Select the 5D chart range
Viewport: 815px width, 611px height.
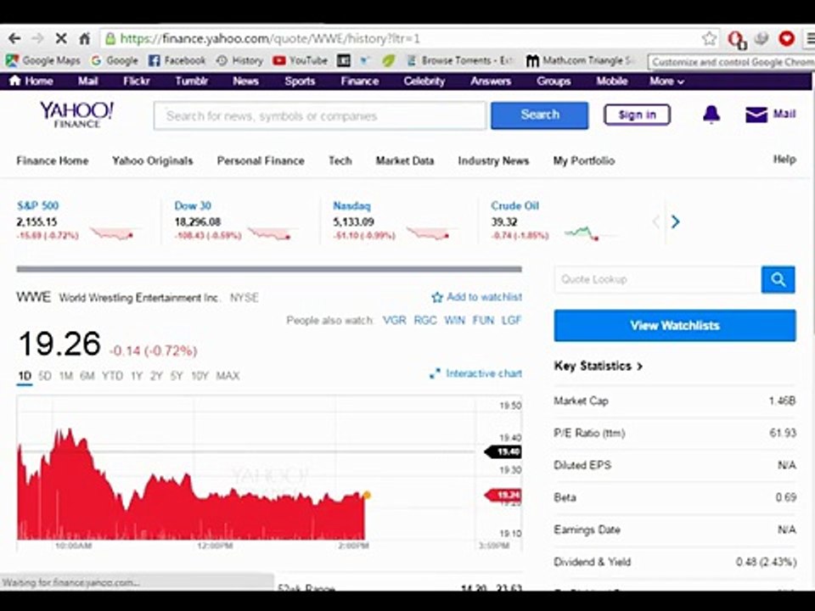pyautogui.click(x=45, y=376)
